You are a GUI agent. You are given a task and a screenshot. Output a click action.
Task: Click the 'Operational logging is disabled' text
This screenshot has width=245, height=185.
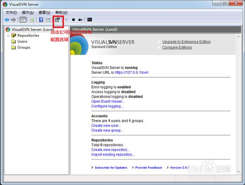117,97
